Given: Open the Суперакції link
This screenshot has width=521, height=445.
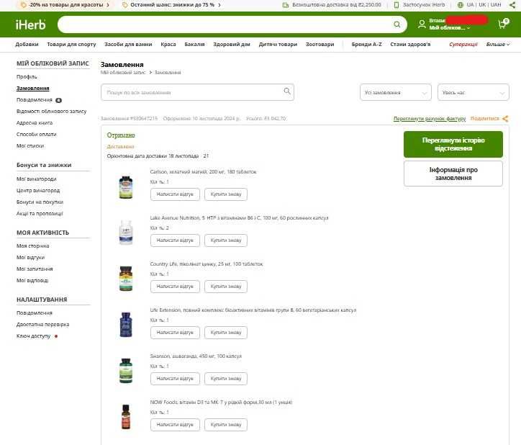Looking at the screenshot, I should tap(463, 44).
